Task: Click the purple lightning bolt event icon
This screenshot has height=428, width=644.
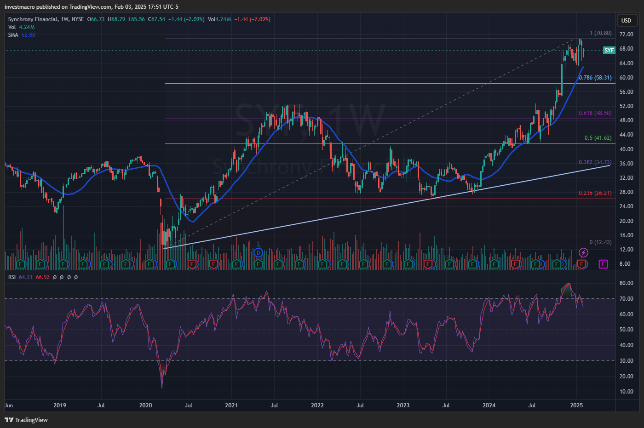Action: tap(583, 252)
